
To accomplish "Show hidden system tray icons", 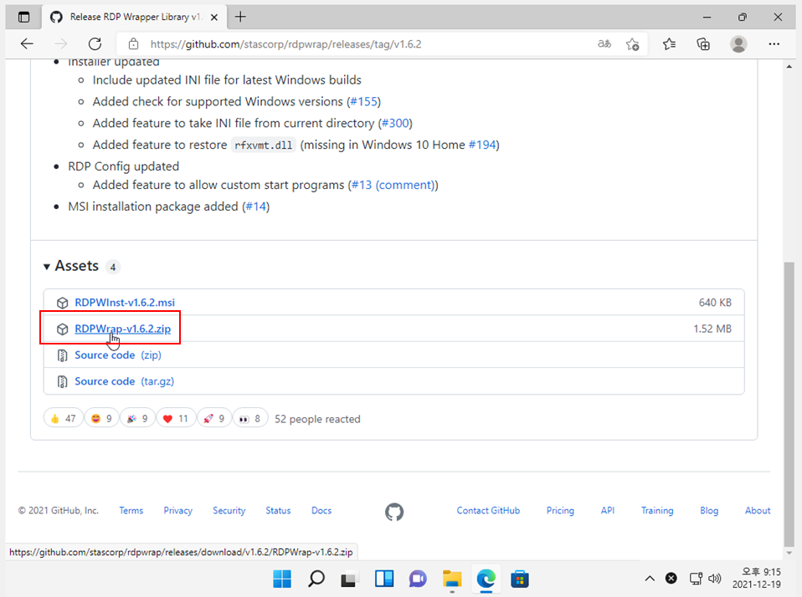I will pyautogui.click(x=650, y=578).
